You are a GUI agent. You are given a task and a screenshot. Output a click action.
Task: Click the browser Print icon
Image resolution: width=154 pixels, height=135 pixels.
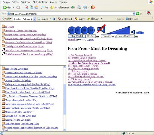point(79,7)
